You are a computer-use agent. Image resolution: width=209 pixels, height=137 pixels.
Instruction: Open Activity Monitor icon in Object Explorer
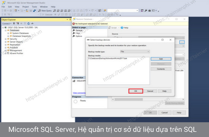click(32, 23)
